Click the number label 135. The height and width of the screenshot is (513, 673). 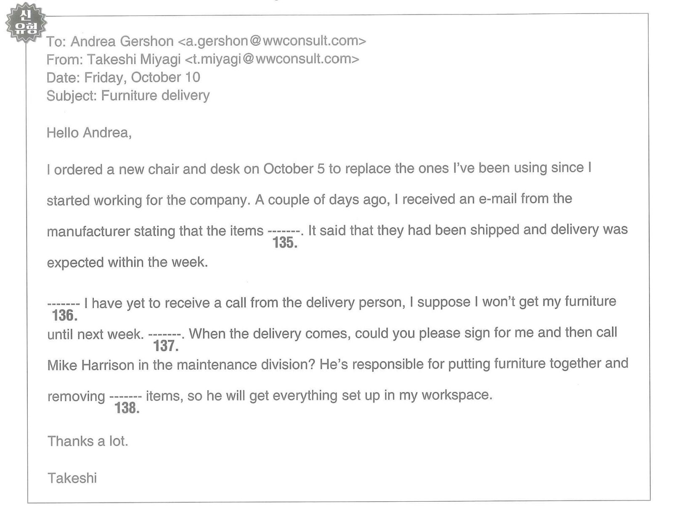[285, 243]
